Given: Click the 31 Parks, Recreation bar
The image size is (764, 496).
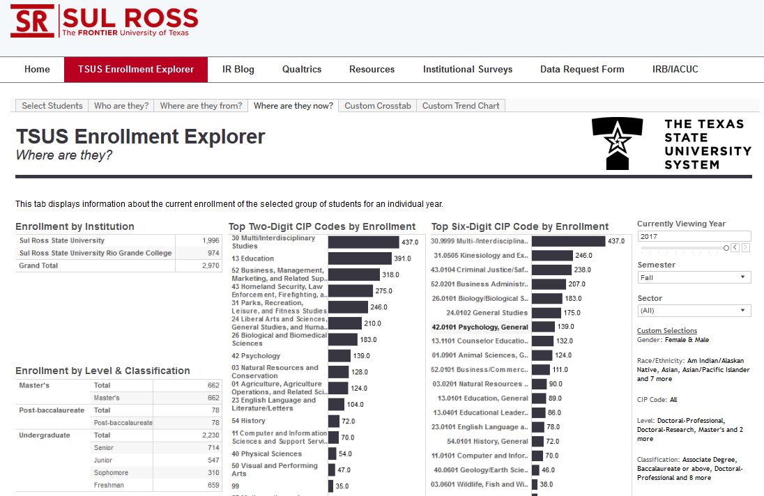Looking at the screenshot, I should (348, 307).
